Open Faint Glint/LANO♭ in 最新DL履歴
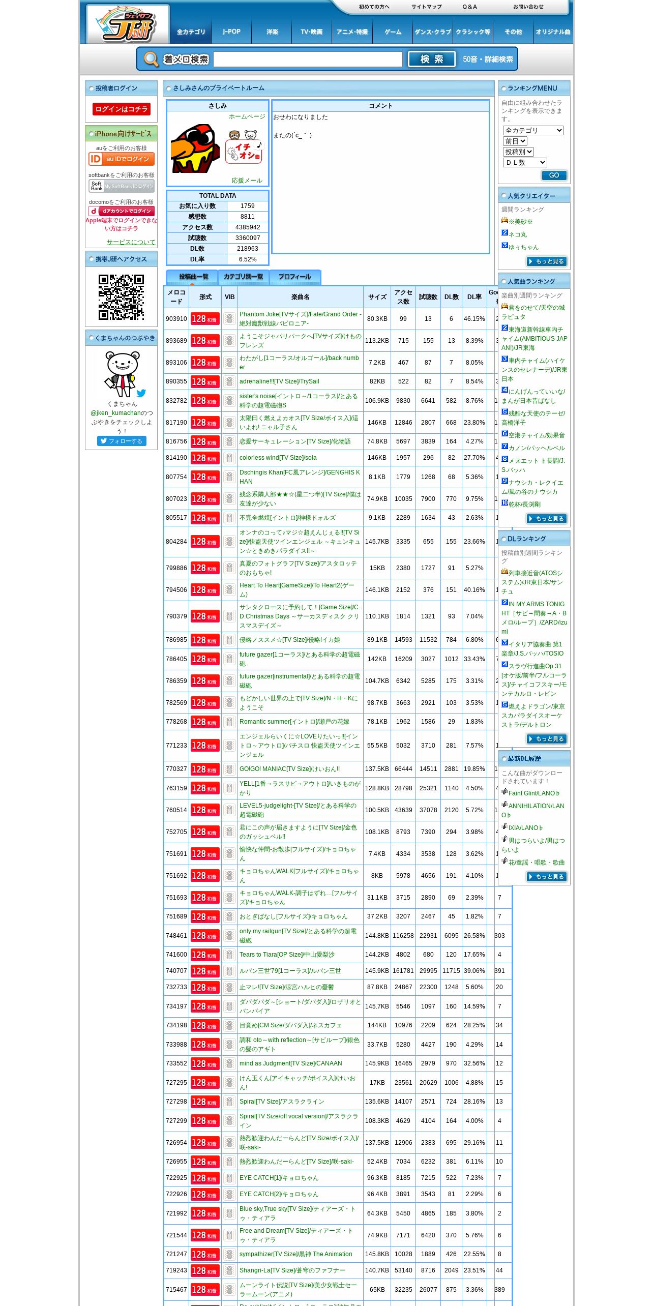The image size is (653, 1306). 534,793
